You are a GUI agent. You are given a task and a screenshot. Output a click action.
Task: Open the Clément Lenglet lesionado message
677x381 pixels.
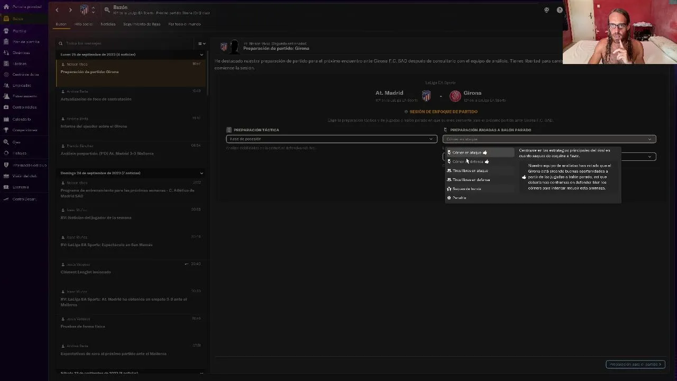tap(131, 273)
